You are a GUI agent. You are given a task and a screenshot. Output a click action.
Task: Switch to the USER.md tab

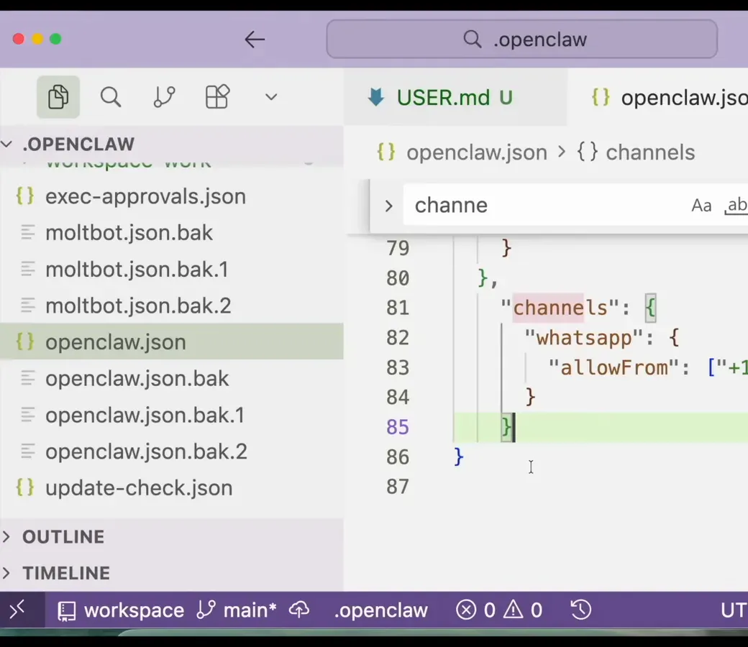pos(455,98)
